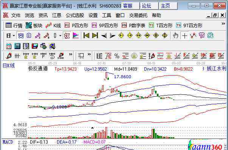Open the 板块 sector view
228x150 pixels.
pyautogui.click(x=34, y=25)
